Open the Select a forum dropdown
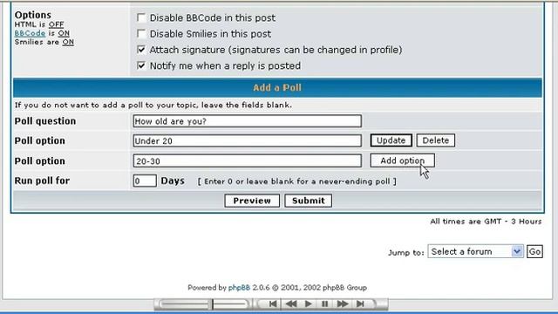Viewport: 558px width, 314px height. [475, 251]
